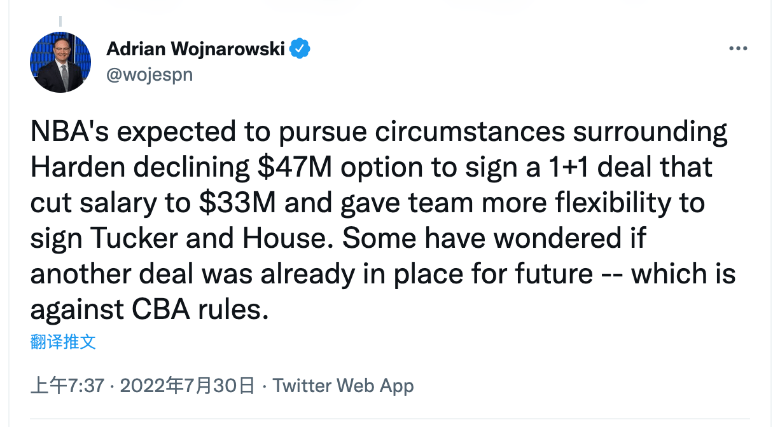Image resolution: width=780 pixels, height=427 pixels.
Task: Click the word "NBA's" in the tweet
Action: point(69,132)
